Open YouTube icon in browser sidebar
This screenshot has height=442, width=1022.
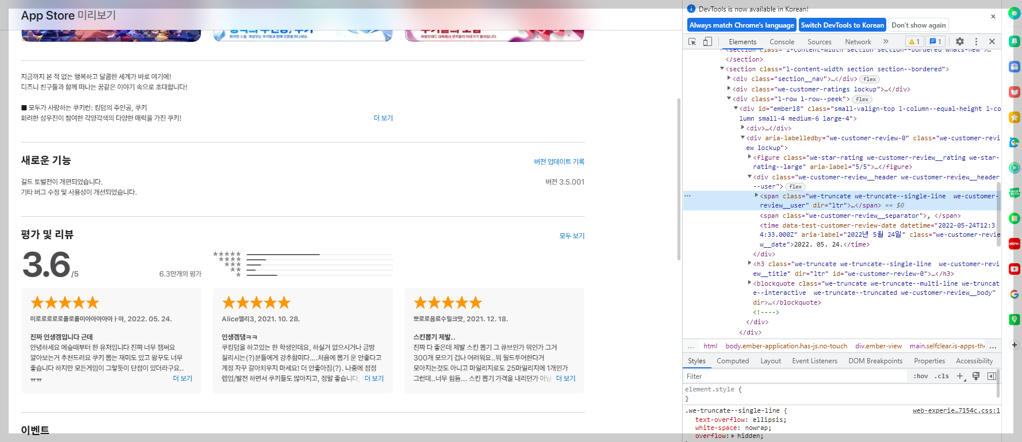point(1015,269)
